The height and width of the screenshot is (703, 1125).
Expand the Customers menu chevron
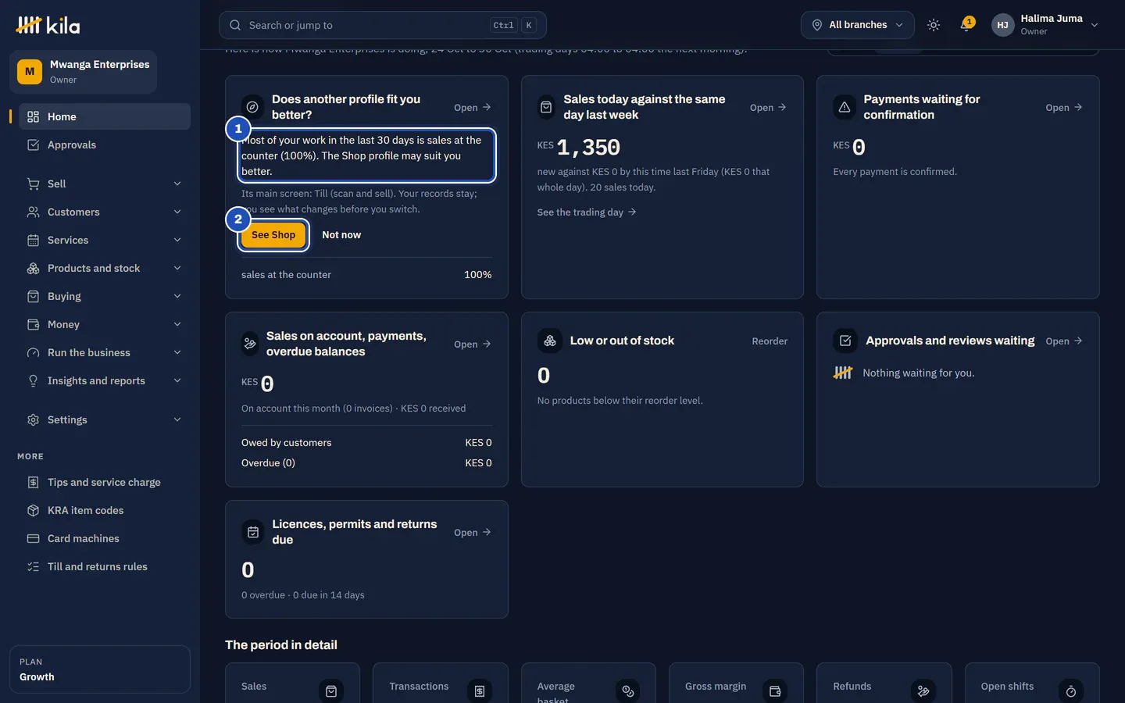tap(177, 212)
